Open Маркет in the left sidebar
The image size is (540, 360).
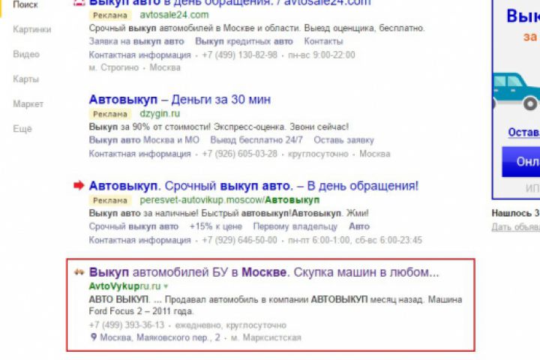(x=28, y=104)
